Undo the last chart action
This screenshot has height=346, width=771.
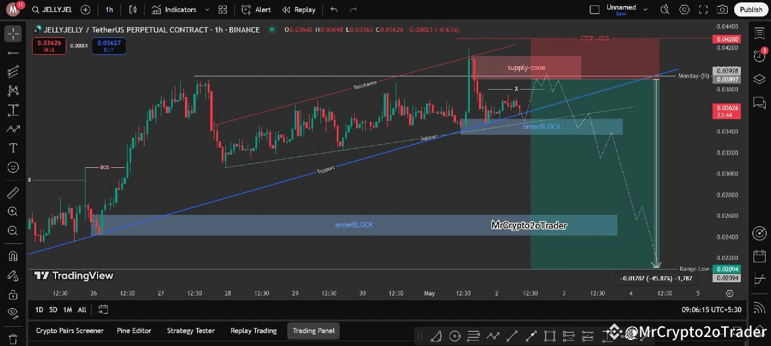pyautogui.click(x=334, y=10)
